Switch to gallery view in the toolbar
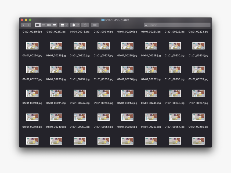Screen dimensions: 231x173 (54, 25)
